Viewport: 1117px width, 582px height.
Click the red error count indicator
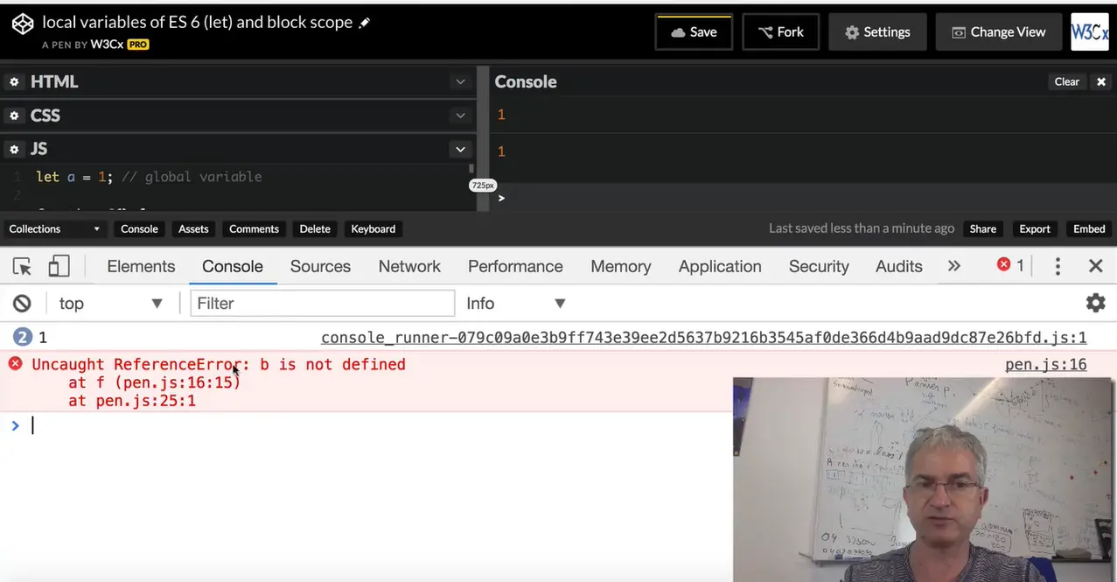tap(1010, 265)
